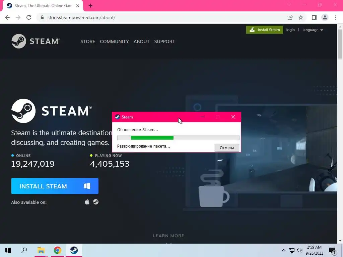Select the Steam browser tab
The width and height of the screenshot is (343, 257).
[x=43, y=6]
